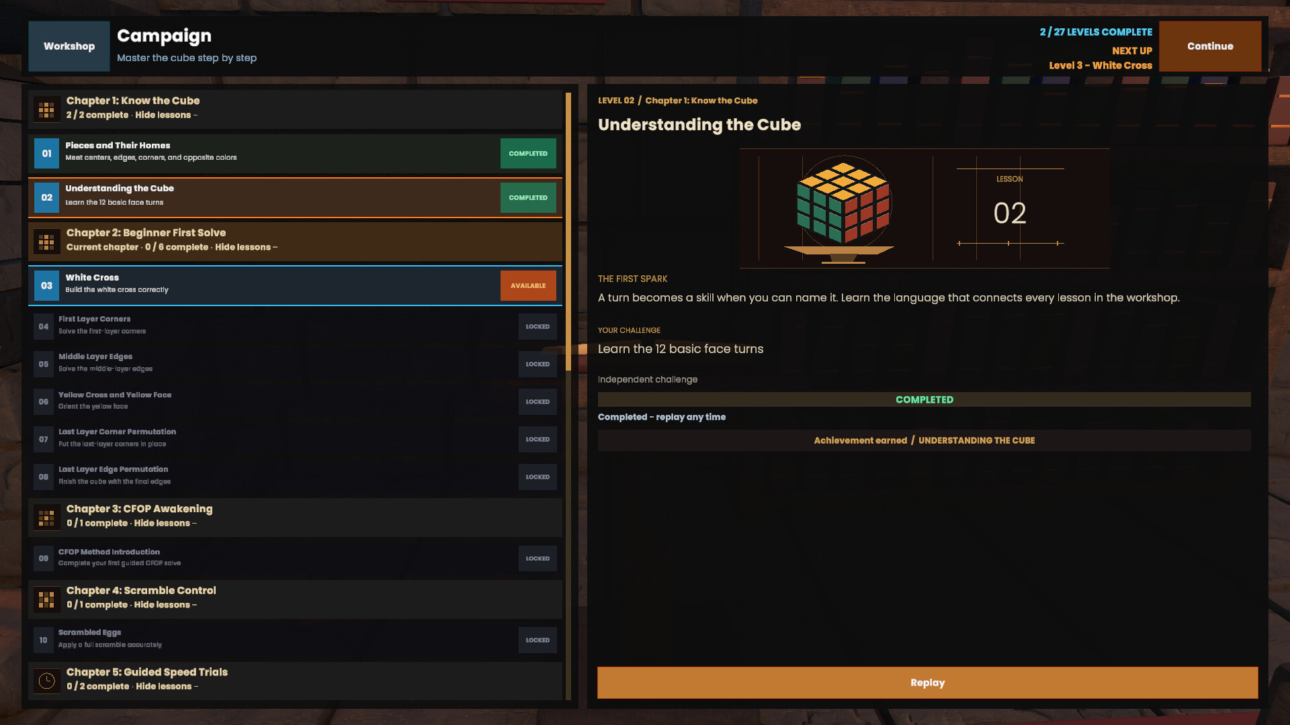Click LOCKED badge for Last Layer Edge Permutation
Image resolution: width=1290 pixels, height=725 pixels.
point(537,477)
